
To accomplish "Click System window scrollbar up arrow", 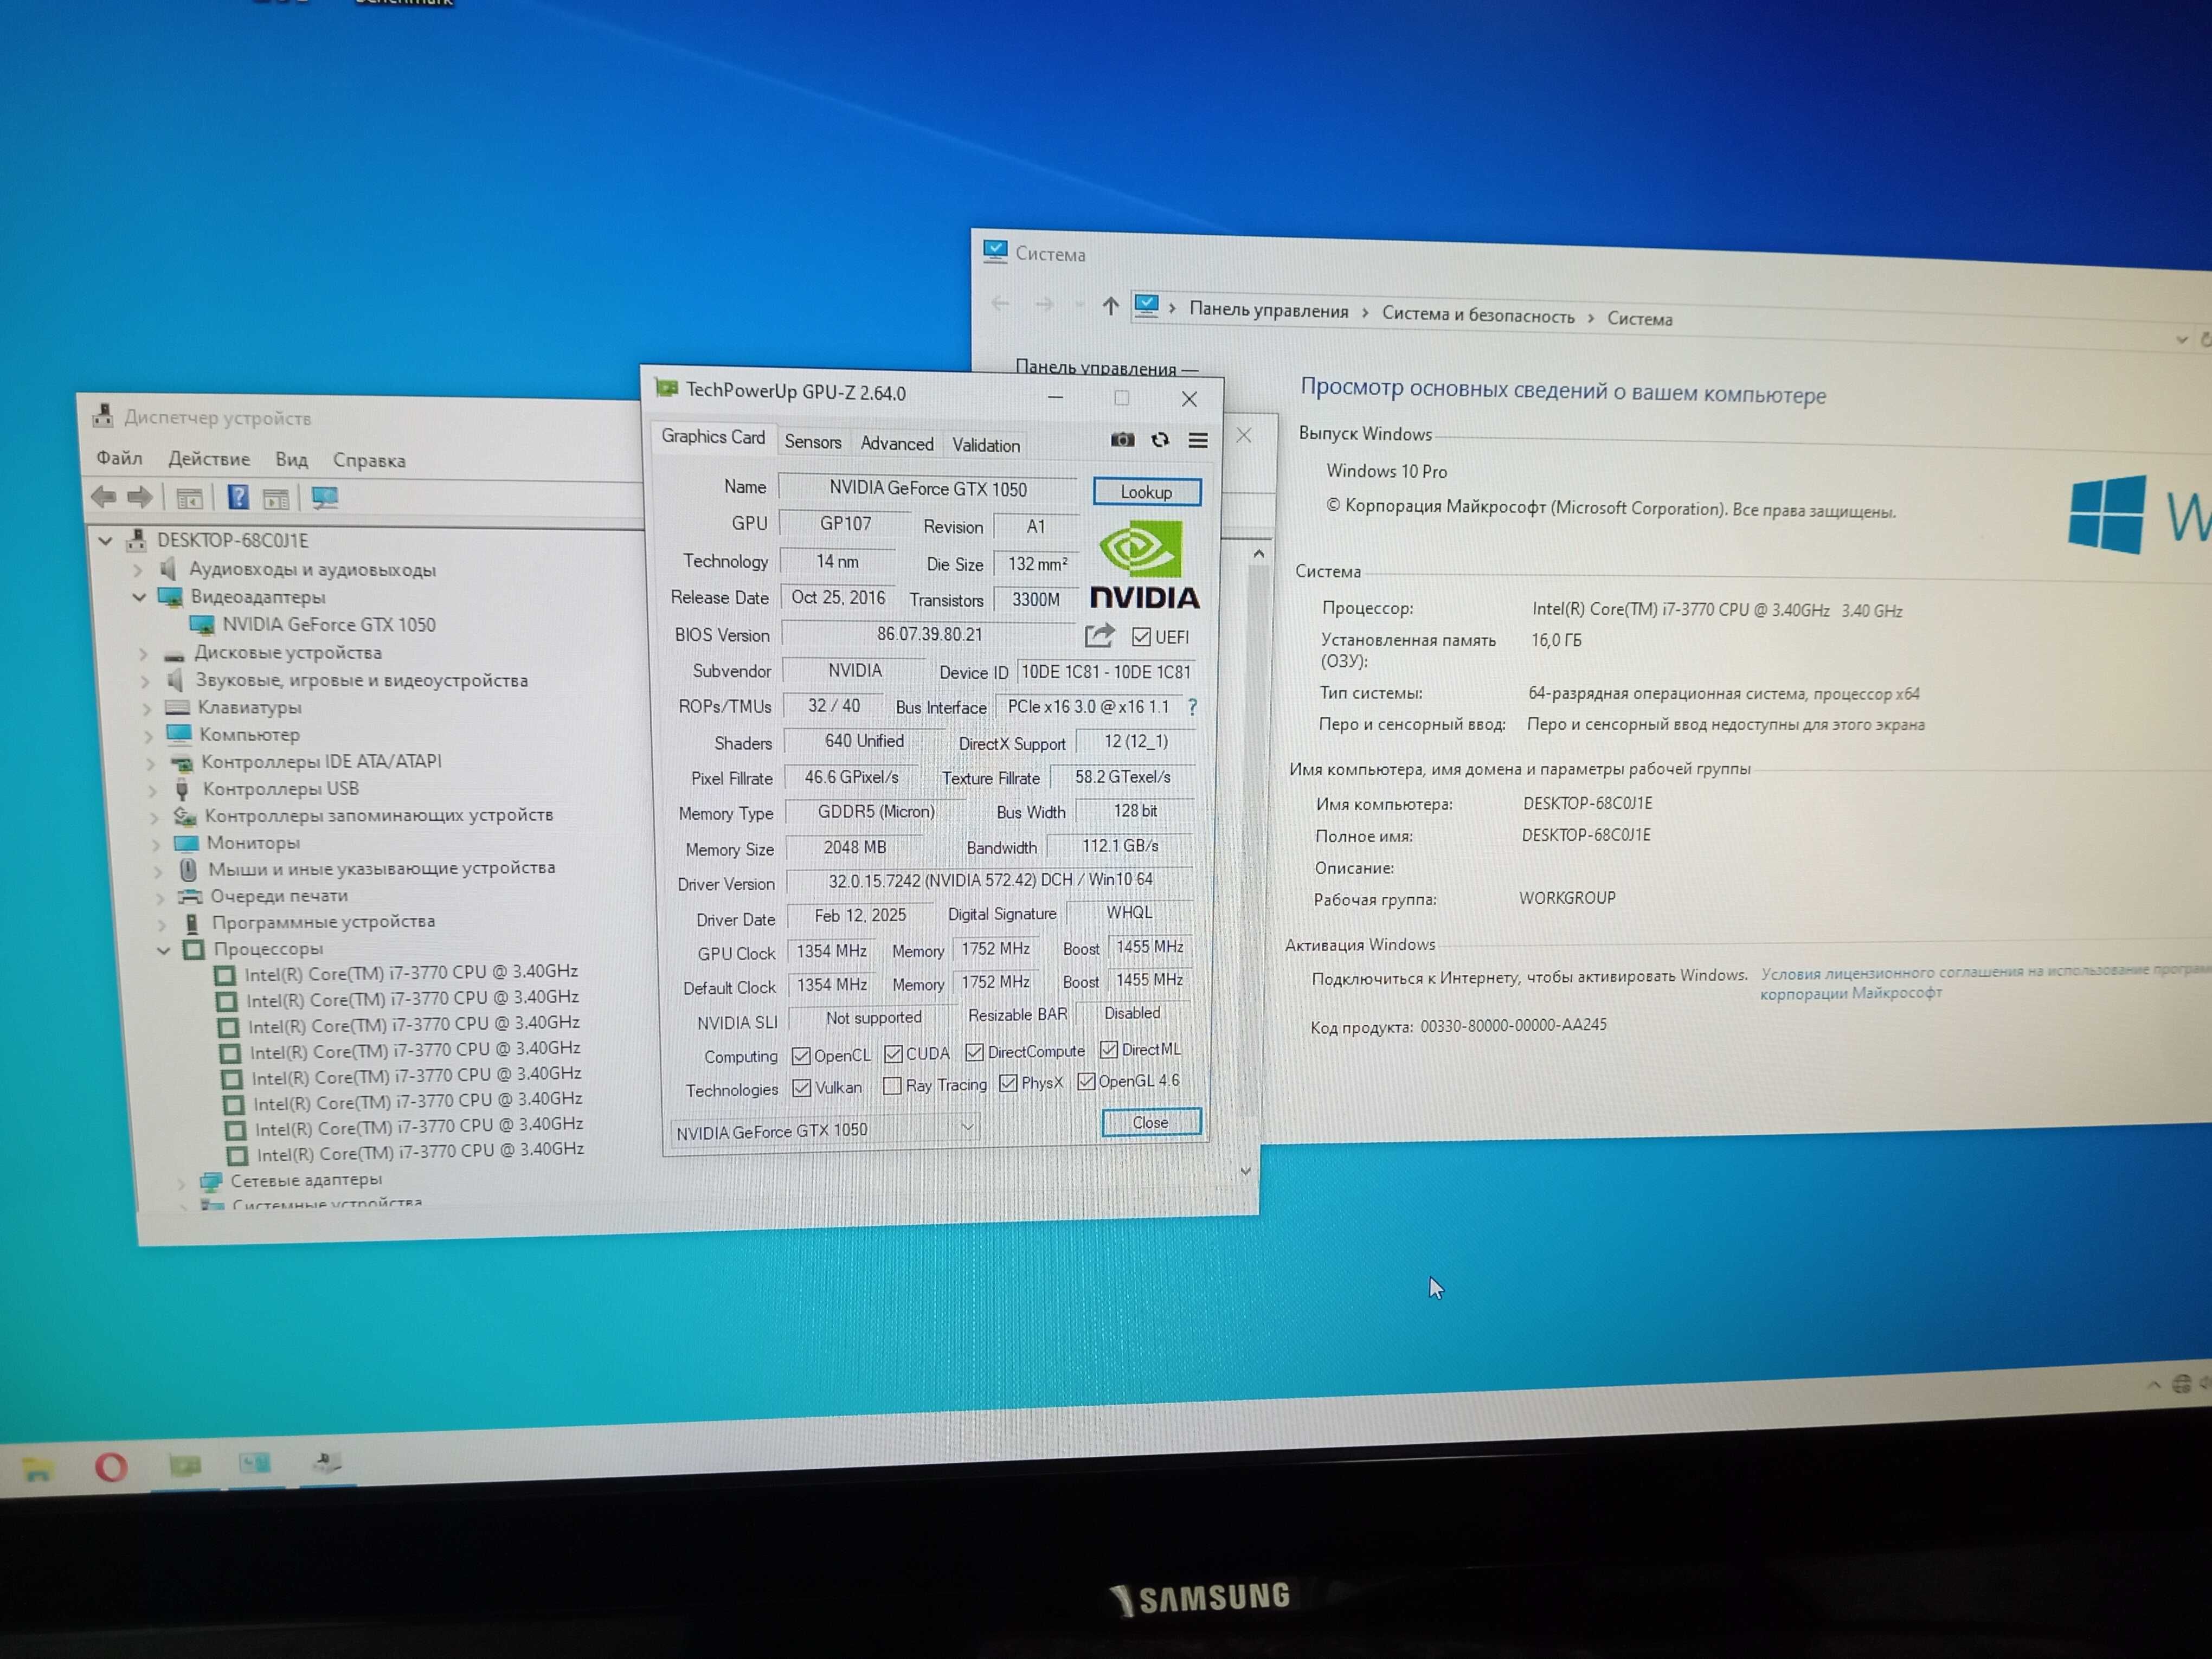I will (x=1259, y=553).
